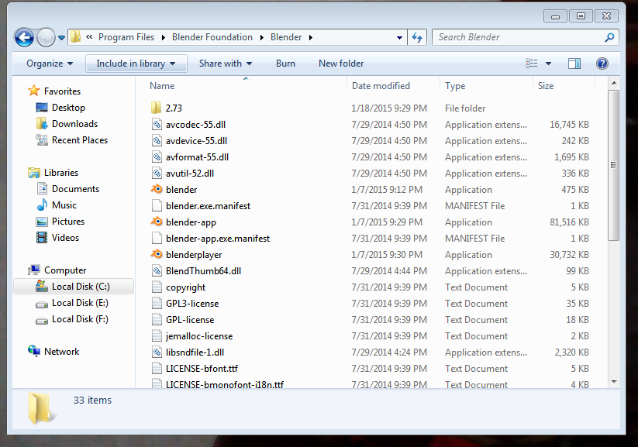Toggle the preview pane button

(x=574, y=64)
